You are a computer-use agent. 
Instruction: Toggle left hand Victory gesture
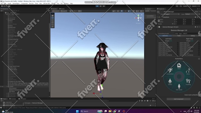point(178,49)
